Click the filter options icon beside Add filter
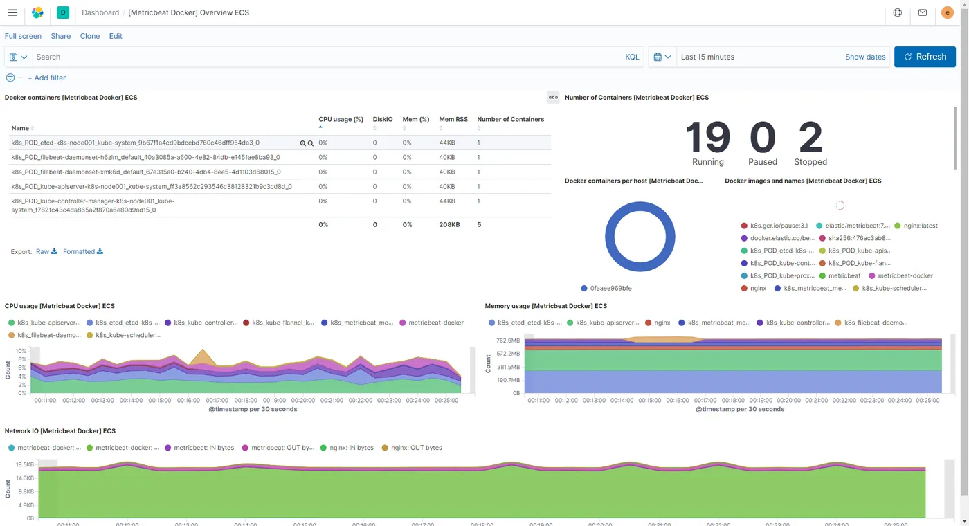This screenshot has height=526, width=969. pyautogui.click(x=10, y=78)
